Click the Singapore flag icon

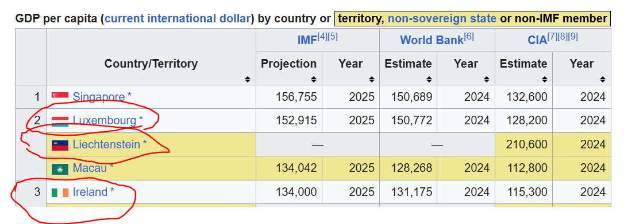(60, 97)
